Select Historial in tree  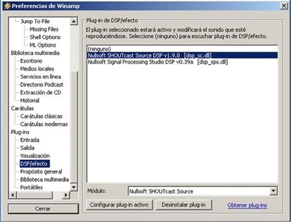point(29,100)
